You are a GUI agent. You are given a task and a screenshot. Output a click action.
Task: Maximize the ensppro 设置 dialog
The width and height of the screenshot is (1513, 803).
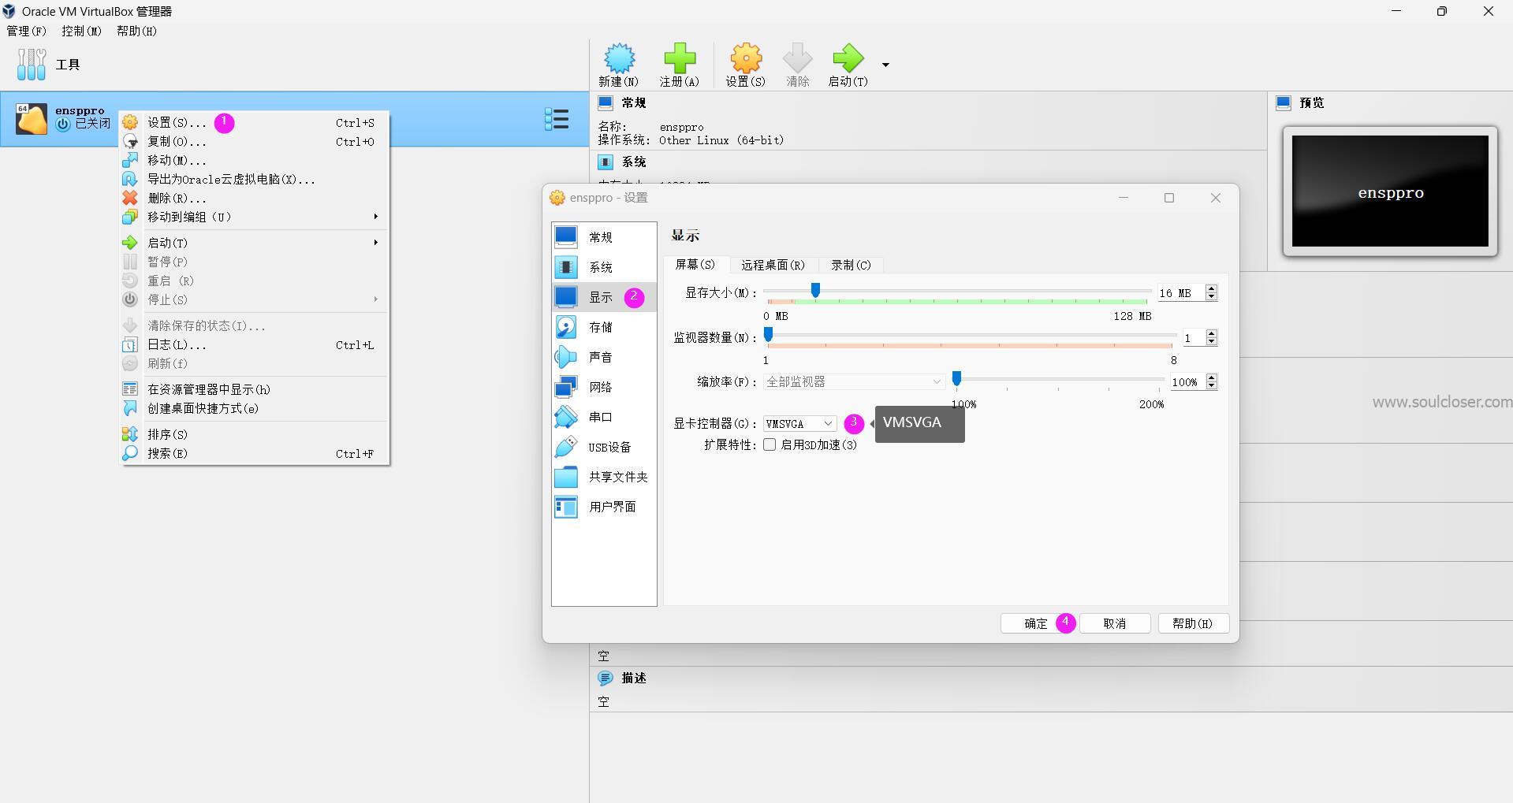[1169, 198]
